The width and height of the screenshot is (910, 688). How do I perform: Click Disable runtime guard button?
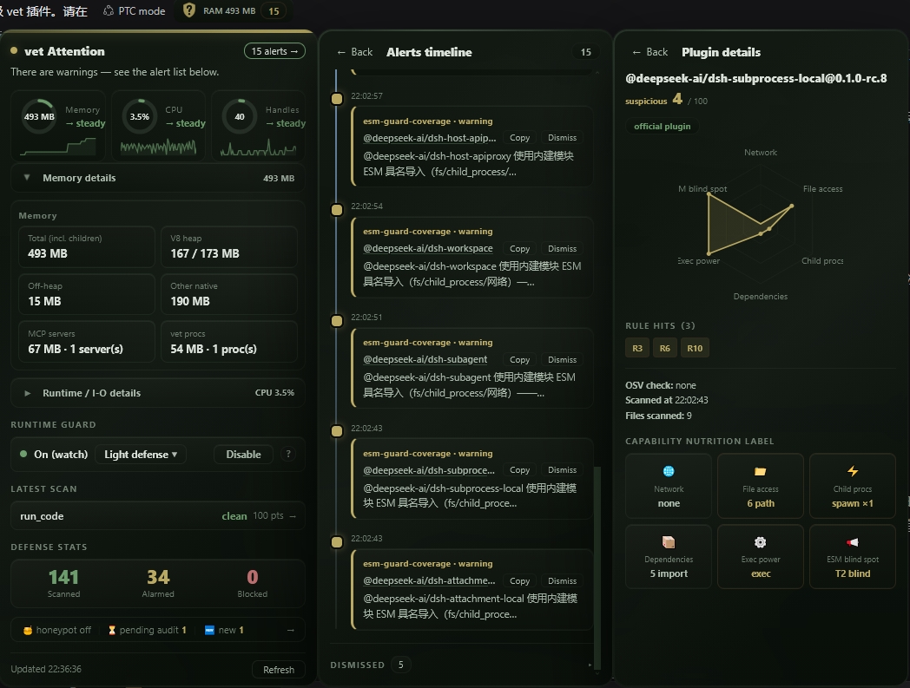243,455
